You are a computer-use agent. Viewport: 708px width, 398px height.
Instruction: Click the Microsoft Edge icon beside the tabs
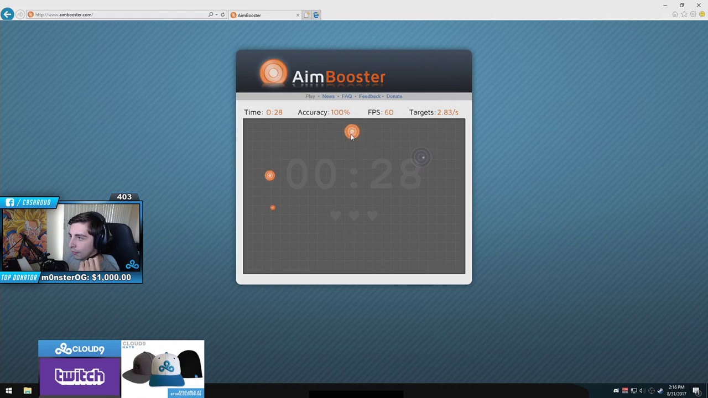(316, 15)
